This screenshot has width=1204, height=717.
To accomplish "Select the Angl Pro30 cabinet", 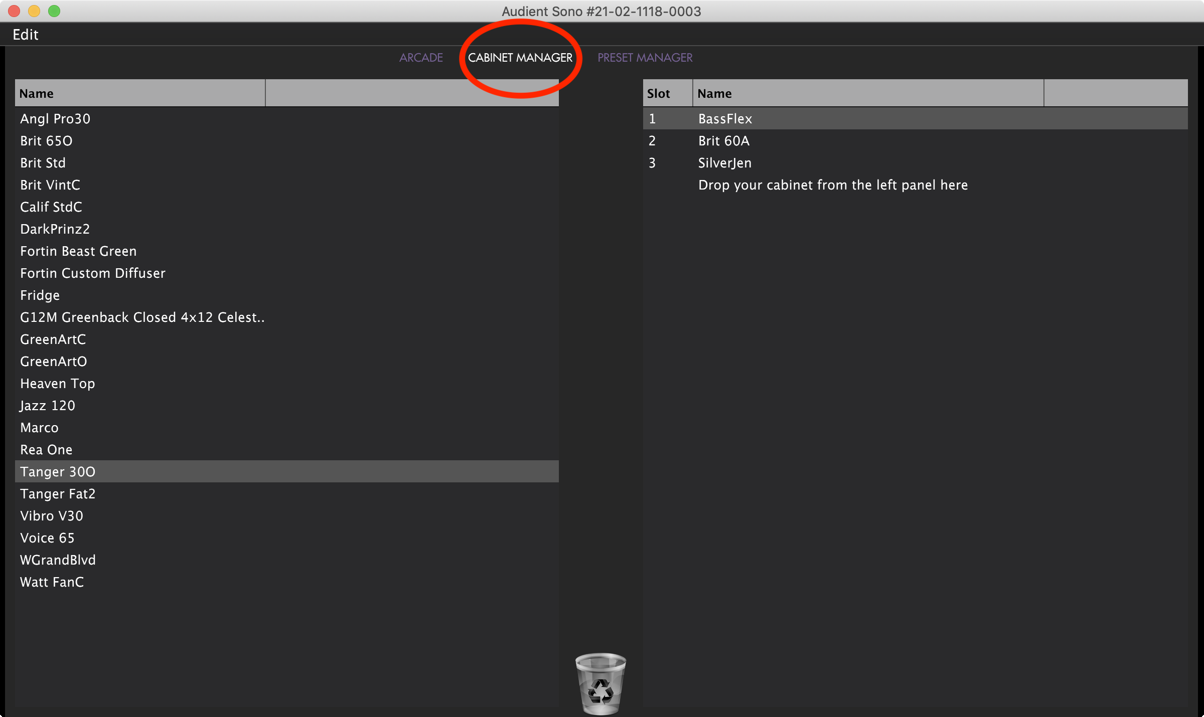I will pyautogui.click(x=55, y=119).
